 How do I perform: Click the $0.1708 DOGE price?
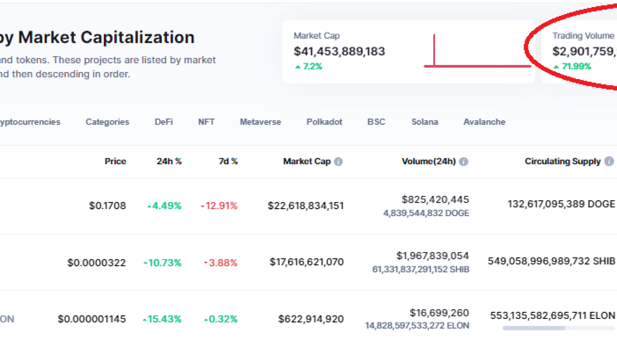coord(107,206)
